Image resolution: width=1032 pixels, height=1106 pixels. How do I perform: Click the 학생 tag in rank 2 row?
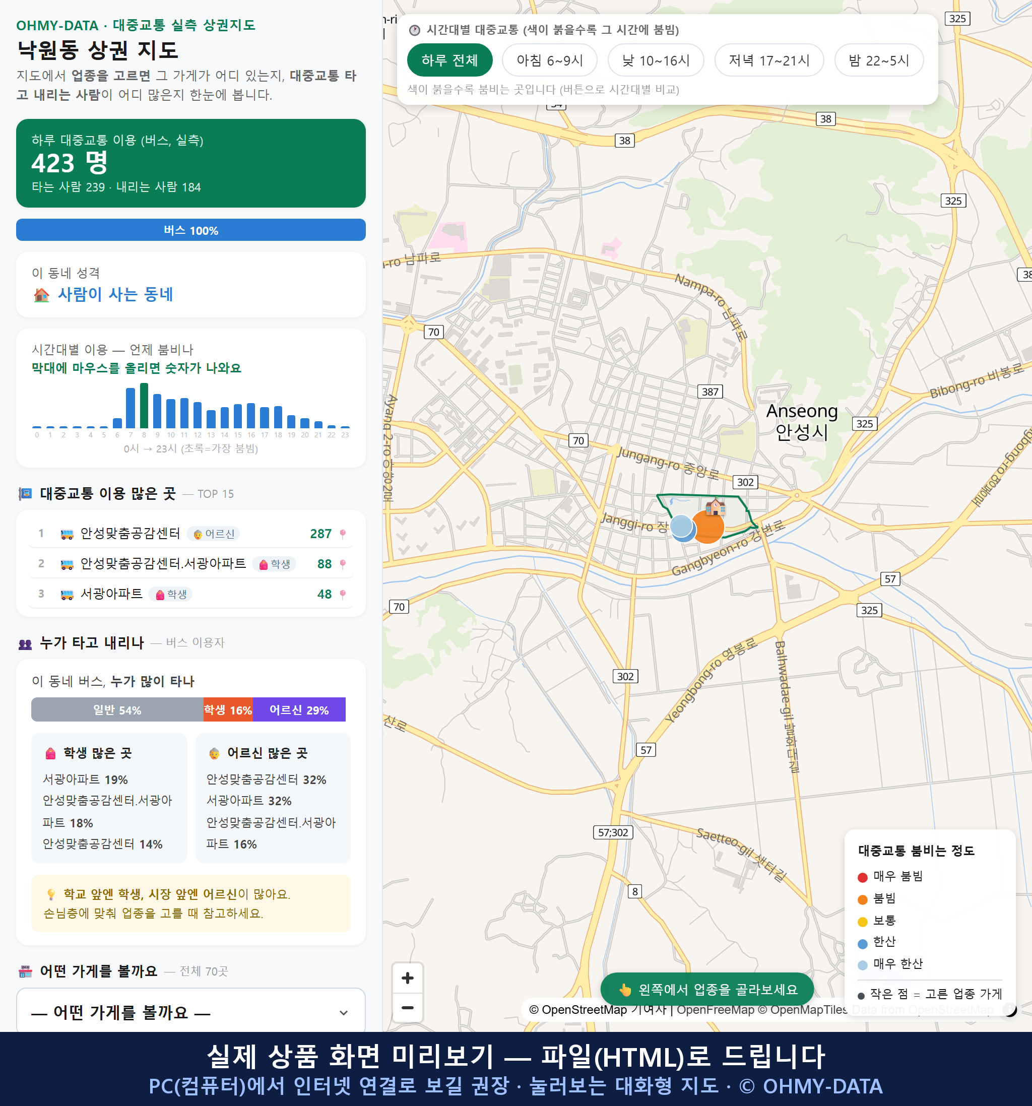274,564
